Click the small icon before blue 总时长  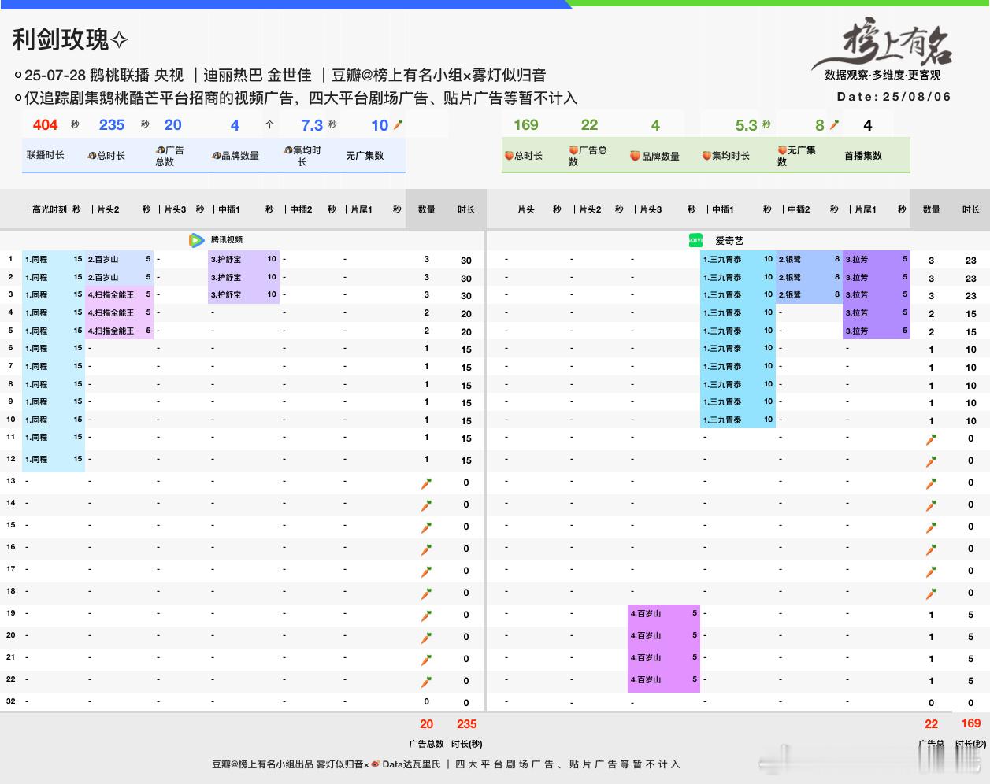(x=92, y=156)
